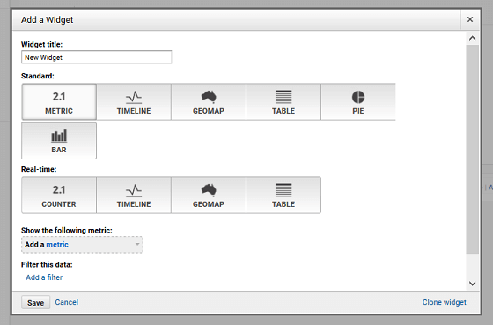Select the Real-time Counter widget type

click(59, 195)
